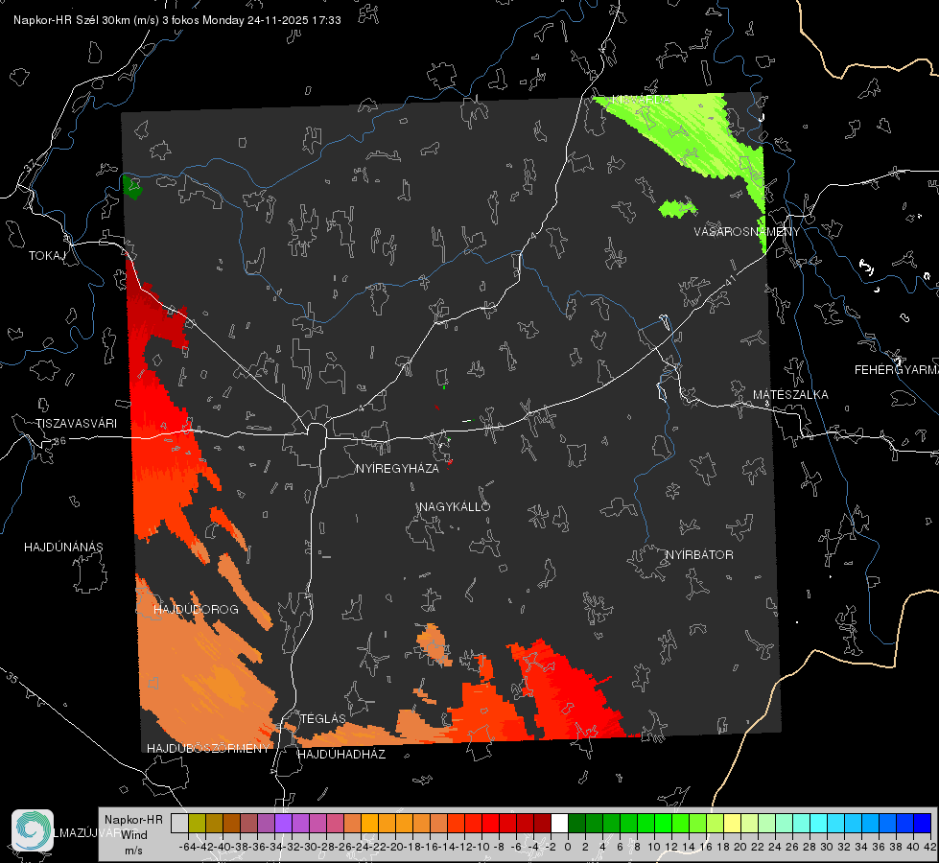Click the KISVÁRDA label inside the green echo
Image resolution: width=939 pixels, height=863 pixels.
642,100
